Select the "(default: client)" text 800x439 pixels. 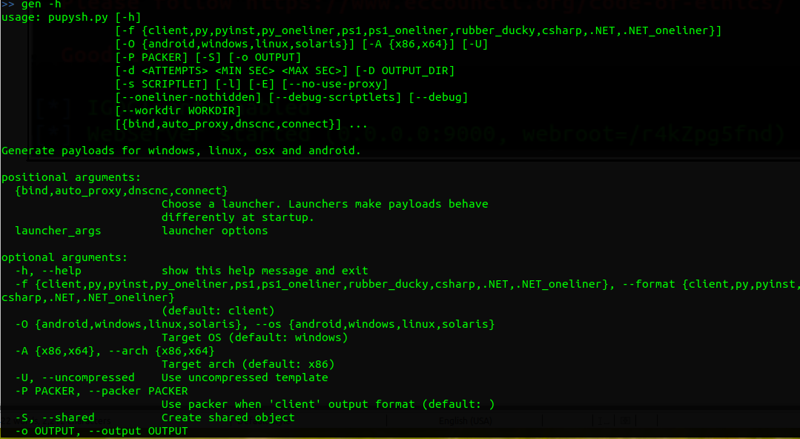pyautogui.click(x=218, y=311)
